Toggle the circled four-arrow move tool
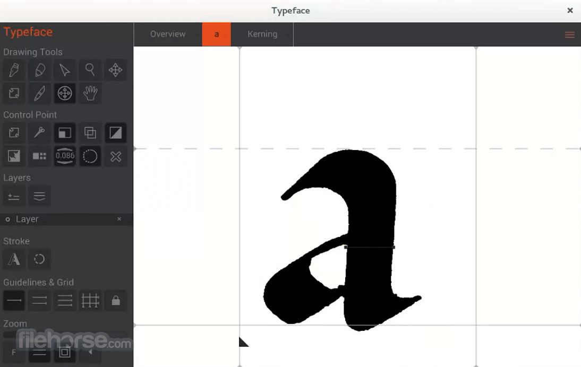 (x=65, y=93)
